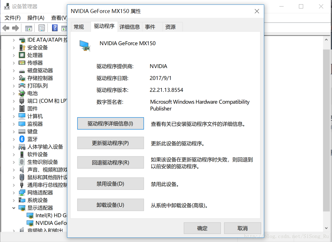
Task: Select the 通用串行总线控制器 tree item
Action: click(x=48, y=185)
